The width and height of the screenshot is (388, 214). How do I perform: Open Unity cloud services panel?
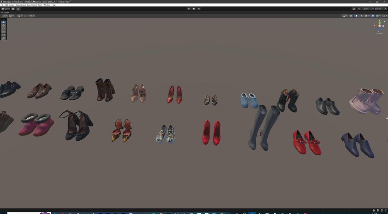[x=13, y=9]
